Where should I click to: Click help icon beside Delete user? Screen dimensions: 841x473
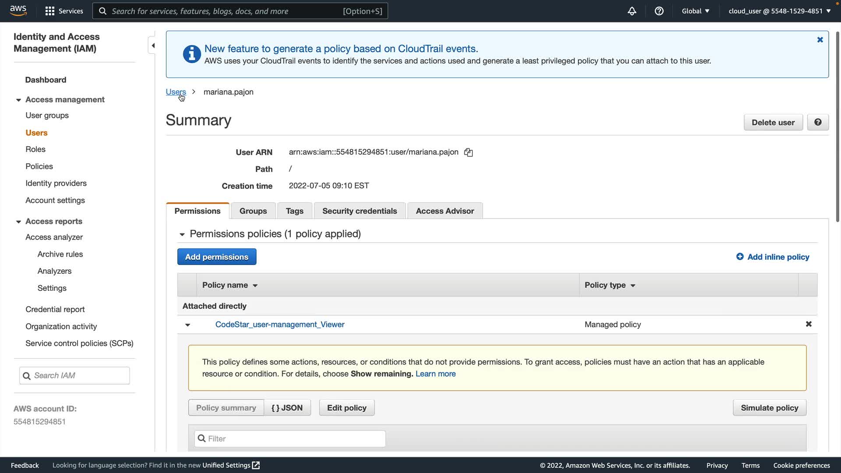point(817,122)
